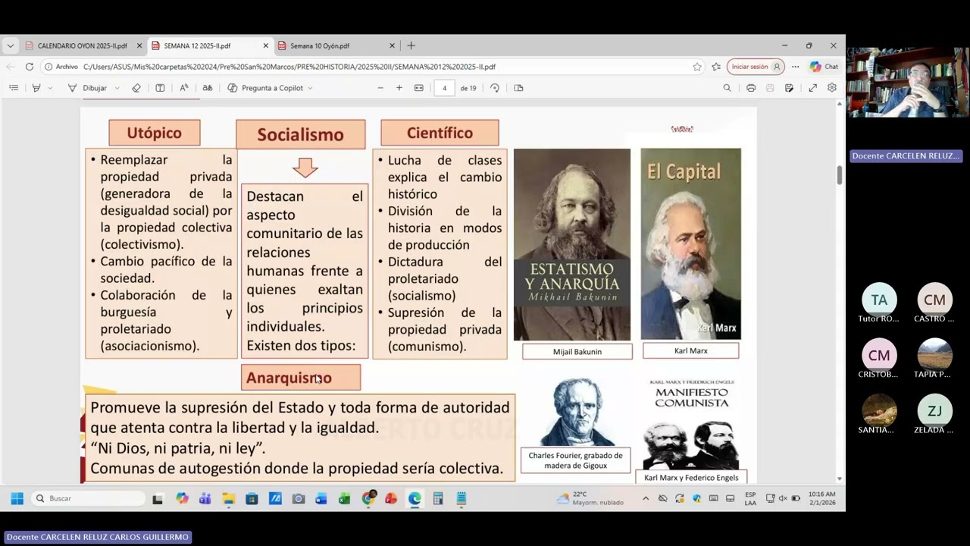Click the taskbar Buscar search box

(87, 498)
